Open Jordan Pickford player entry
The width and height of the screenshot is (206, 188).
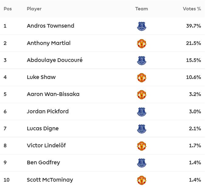pyautogui.click(x=48, y=111)
